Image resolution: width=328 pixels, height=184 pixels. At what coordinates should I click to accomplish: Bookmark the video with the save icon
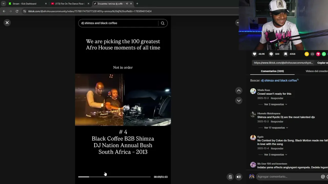tap(285, 54)
